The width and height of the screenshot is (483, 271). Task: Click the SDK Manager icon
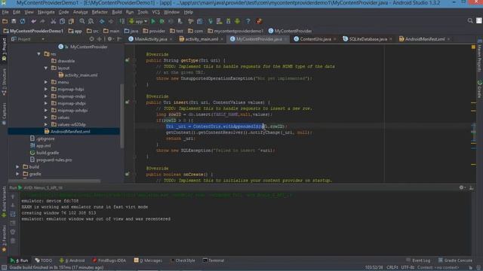pos(228,21)
